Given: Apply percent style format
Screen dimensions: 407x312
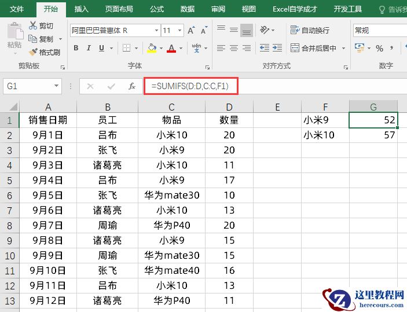Looking at the screenshot, I should [x=379, y=48].
